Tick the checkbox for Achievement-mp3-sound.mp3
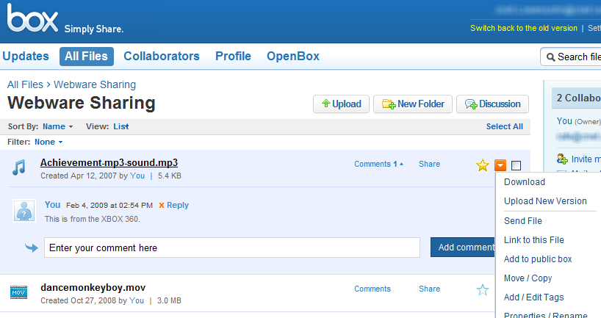 coord(516,165)
